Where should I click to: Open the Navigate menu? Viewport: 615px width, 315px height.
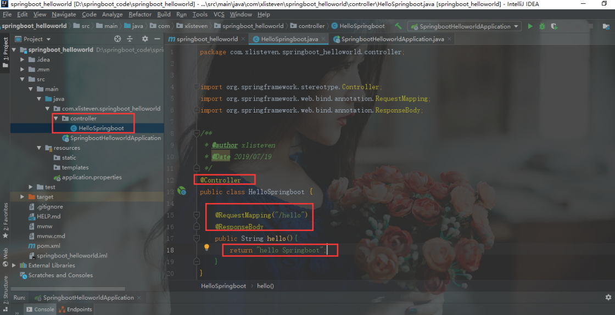click(64, 14)
